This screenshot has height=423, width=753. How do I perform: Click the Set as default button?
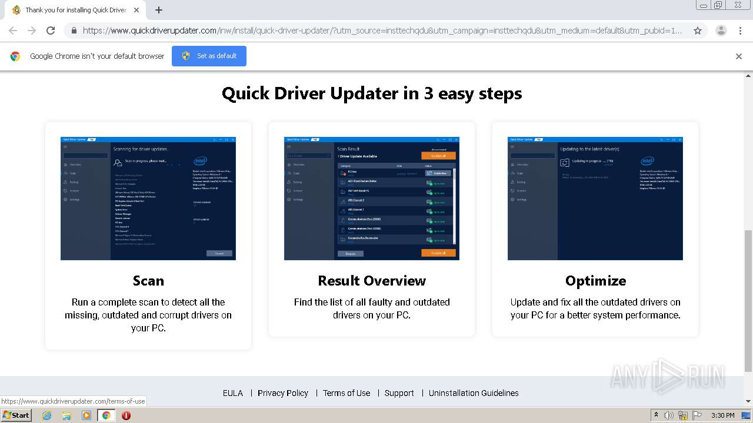(x=209, y=56)
